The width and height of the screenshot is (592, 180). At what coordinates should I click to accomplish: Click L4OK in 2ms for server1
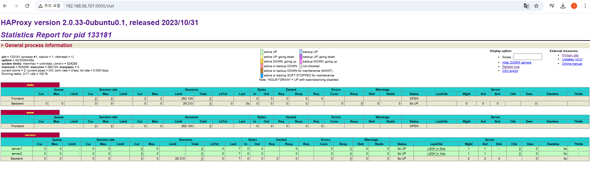pyautogui.click(x=436, y=149)
